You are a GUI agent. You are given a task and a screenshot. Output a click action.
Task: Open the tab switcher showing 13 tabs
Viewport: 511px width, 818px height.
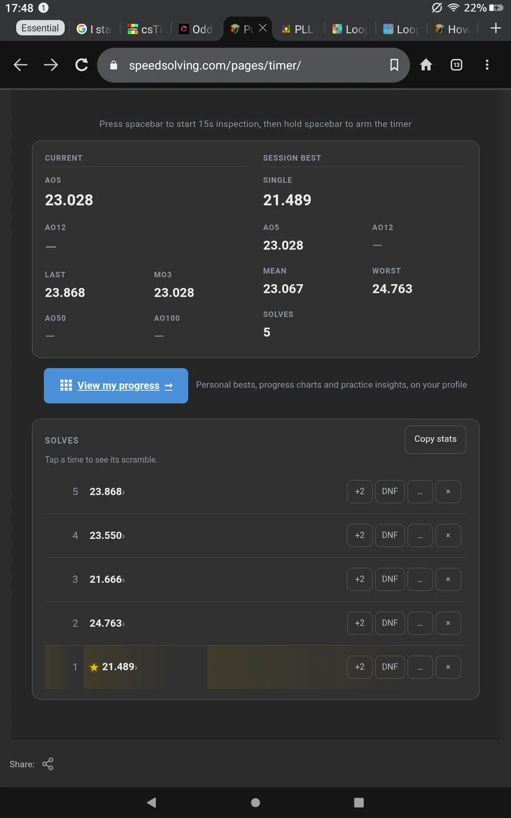click(456, 65)
